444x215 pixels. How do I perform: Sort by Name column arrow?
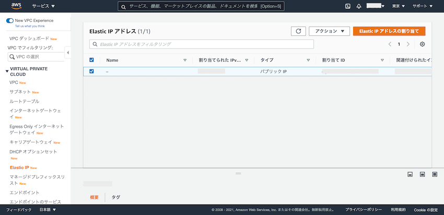coord(185,60)
